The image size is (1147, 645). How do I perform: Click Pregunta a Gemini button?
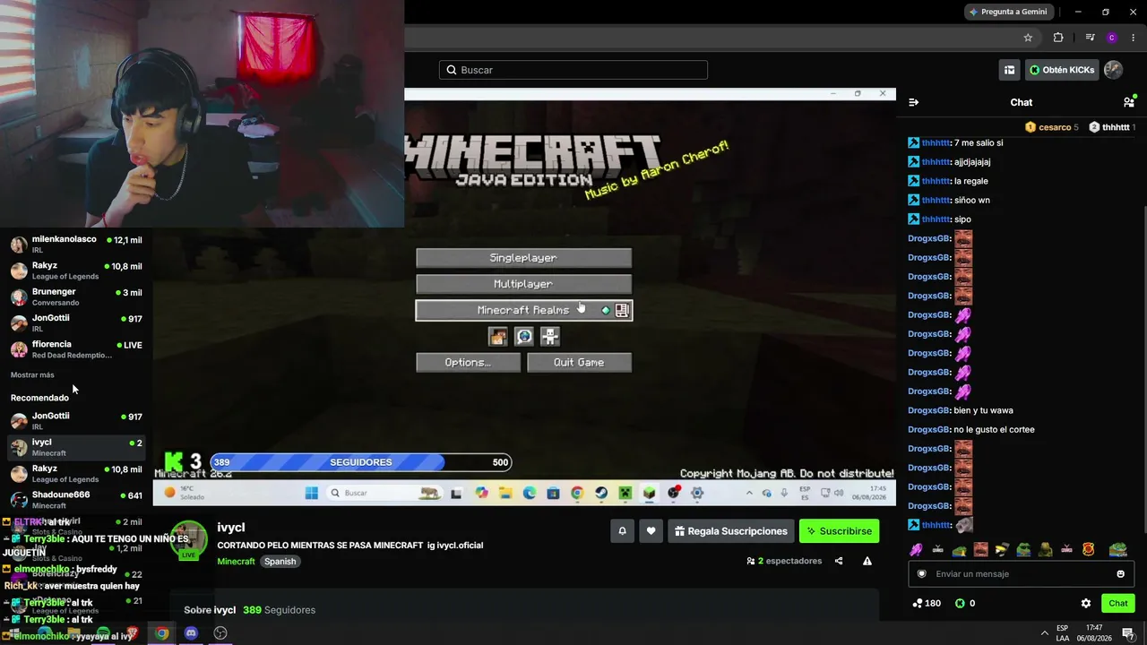coord(1009,12)
